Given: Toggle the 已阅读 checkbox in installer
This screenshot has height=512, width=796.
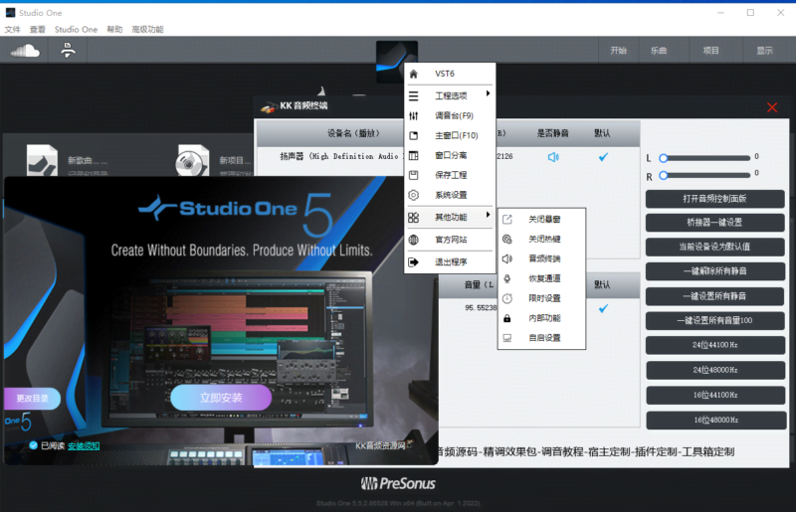Looking at the screenshot, I should (x=34, y=445).
